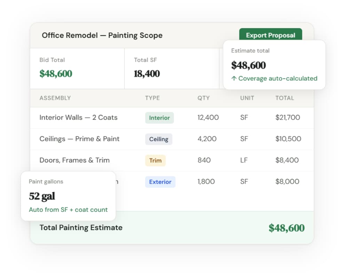Click the Export Proposal button

tap(270, 34)
